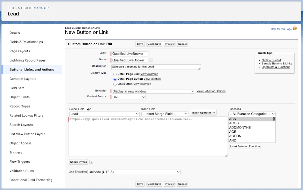Open Triggers in the sidebar
The width and height of the screenshot is (303, 190).
(16, 152)
